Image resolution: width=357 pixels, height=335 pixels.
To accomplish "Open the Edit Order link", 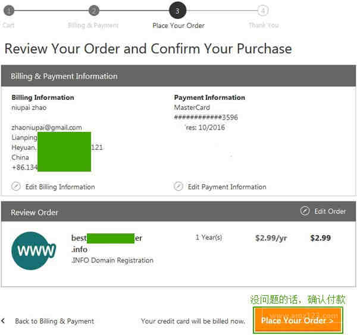I will (x=330, y=211).
